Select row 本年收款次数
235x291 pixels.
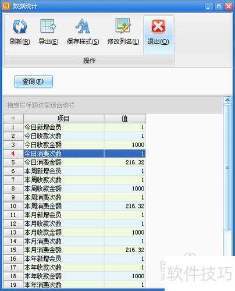74,268
